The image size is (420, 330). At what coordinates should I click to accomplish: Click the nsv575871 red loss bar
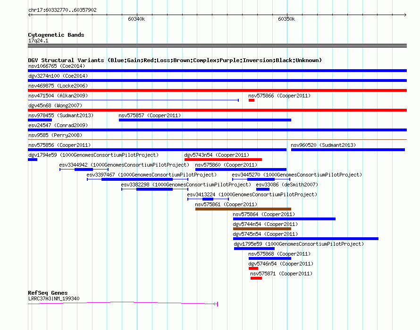pyautogui.click(x=256, y=278)
